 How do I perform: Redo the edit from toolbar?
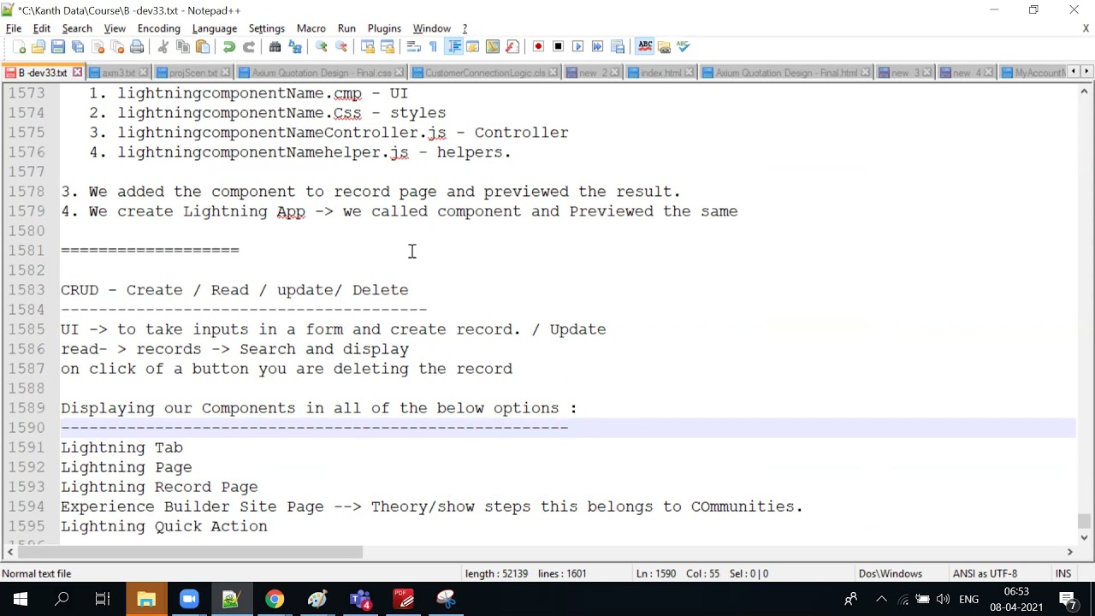coord(248,46)
